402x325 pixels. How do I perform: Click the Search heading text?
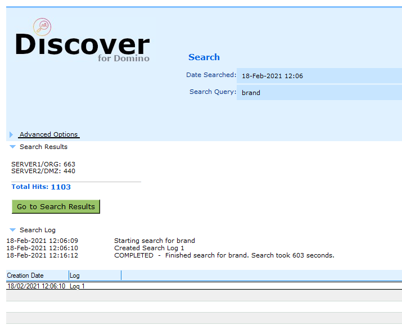point(204,57)
